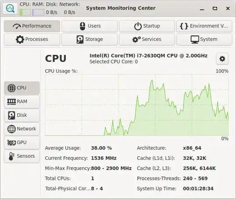The width and height of the screenshot is (236, 199).
Task: Click the System Monitoring Center app icon
Action: pos(10,9)
